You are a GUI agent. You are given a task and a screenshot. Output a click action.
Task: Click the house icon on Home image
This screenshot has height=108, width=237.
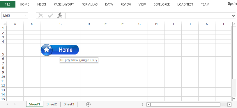[x=46, y=50]
